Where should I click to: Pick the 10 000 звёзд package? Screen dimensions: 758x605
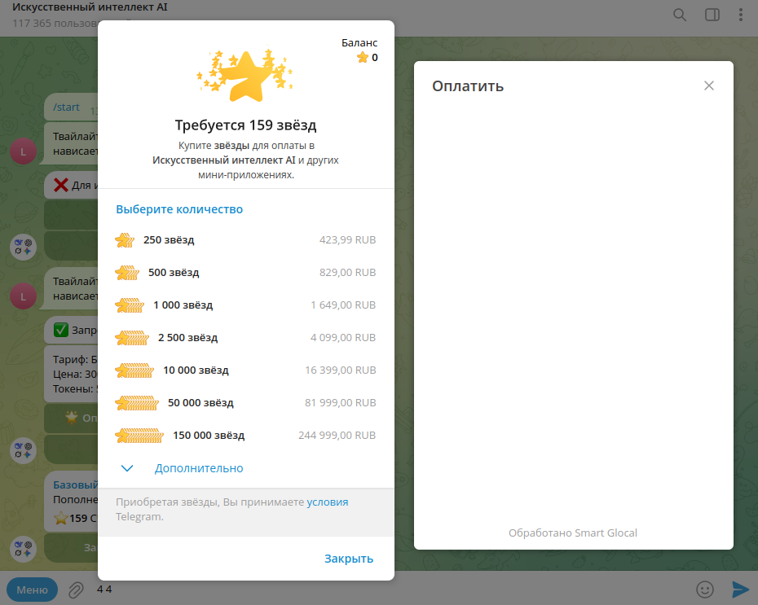point(246,370)
